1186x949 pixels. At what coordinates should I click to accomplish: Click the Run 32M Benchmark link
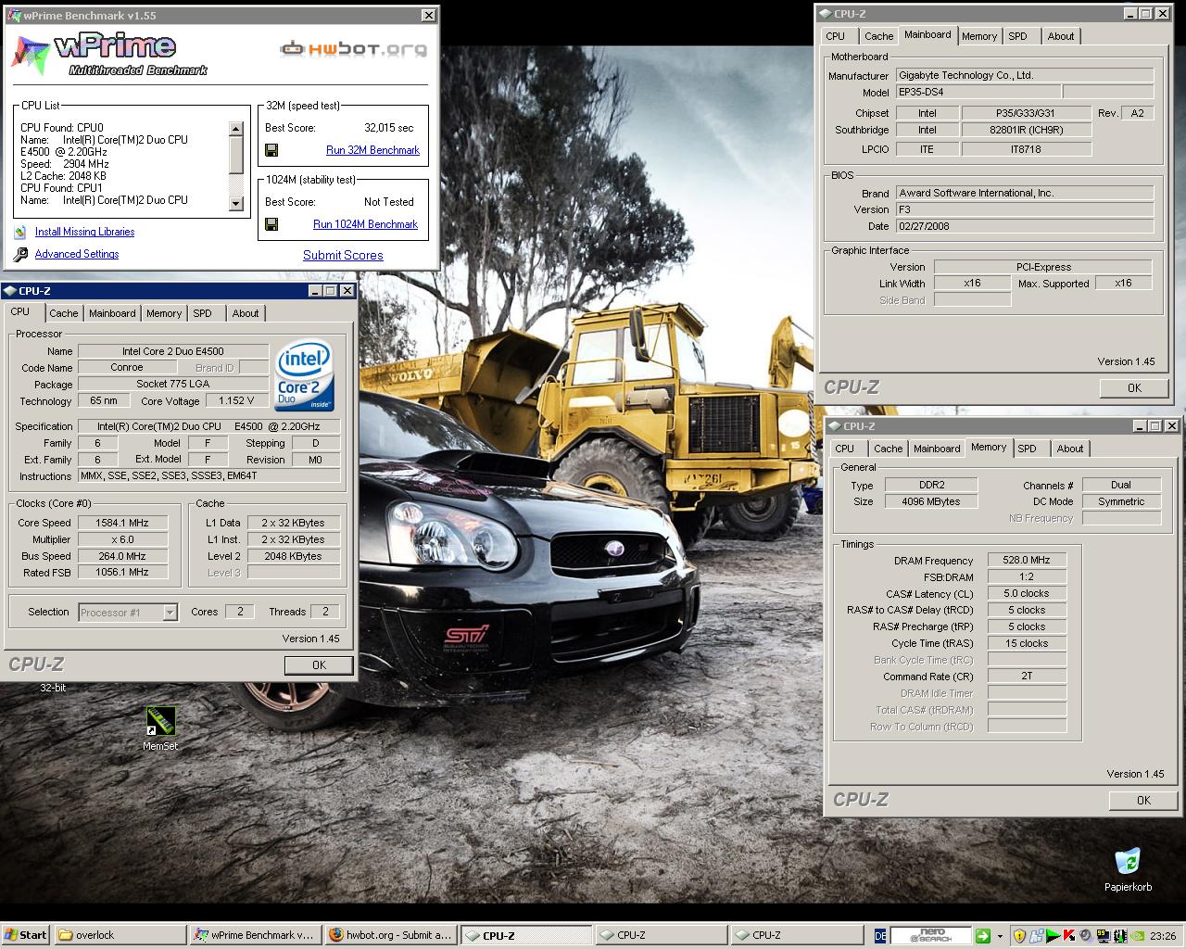click(x=372, y=150)
